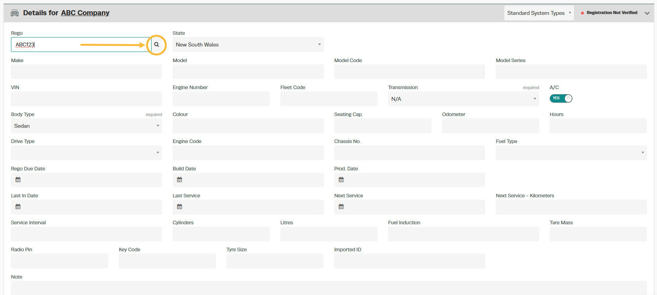Click the Cylinders input field
Screen dimensions: 657x295
tap(221, 234)
